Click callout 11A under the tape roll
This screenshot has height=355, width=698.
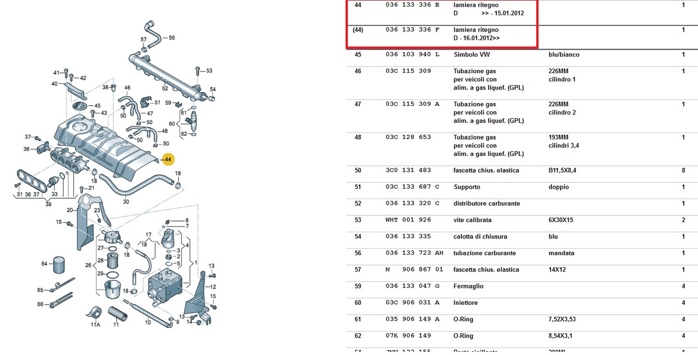(x=95, y=325)
